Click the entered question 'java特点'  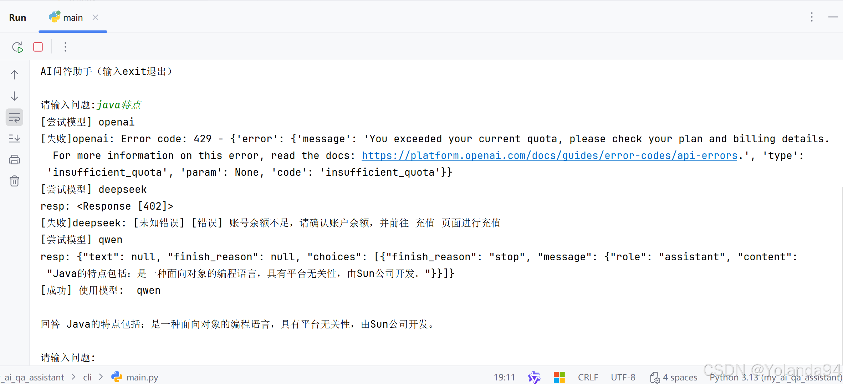pyautogui.click(x=119, y=105)
